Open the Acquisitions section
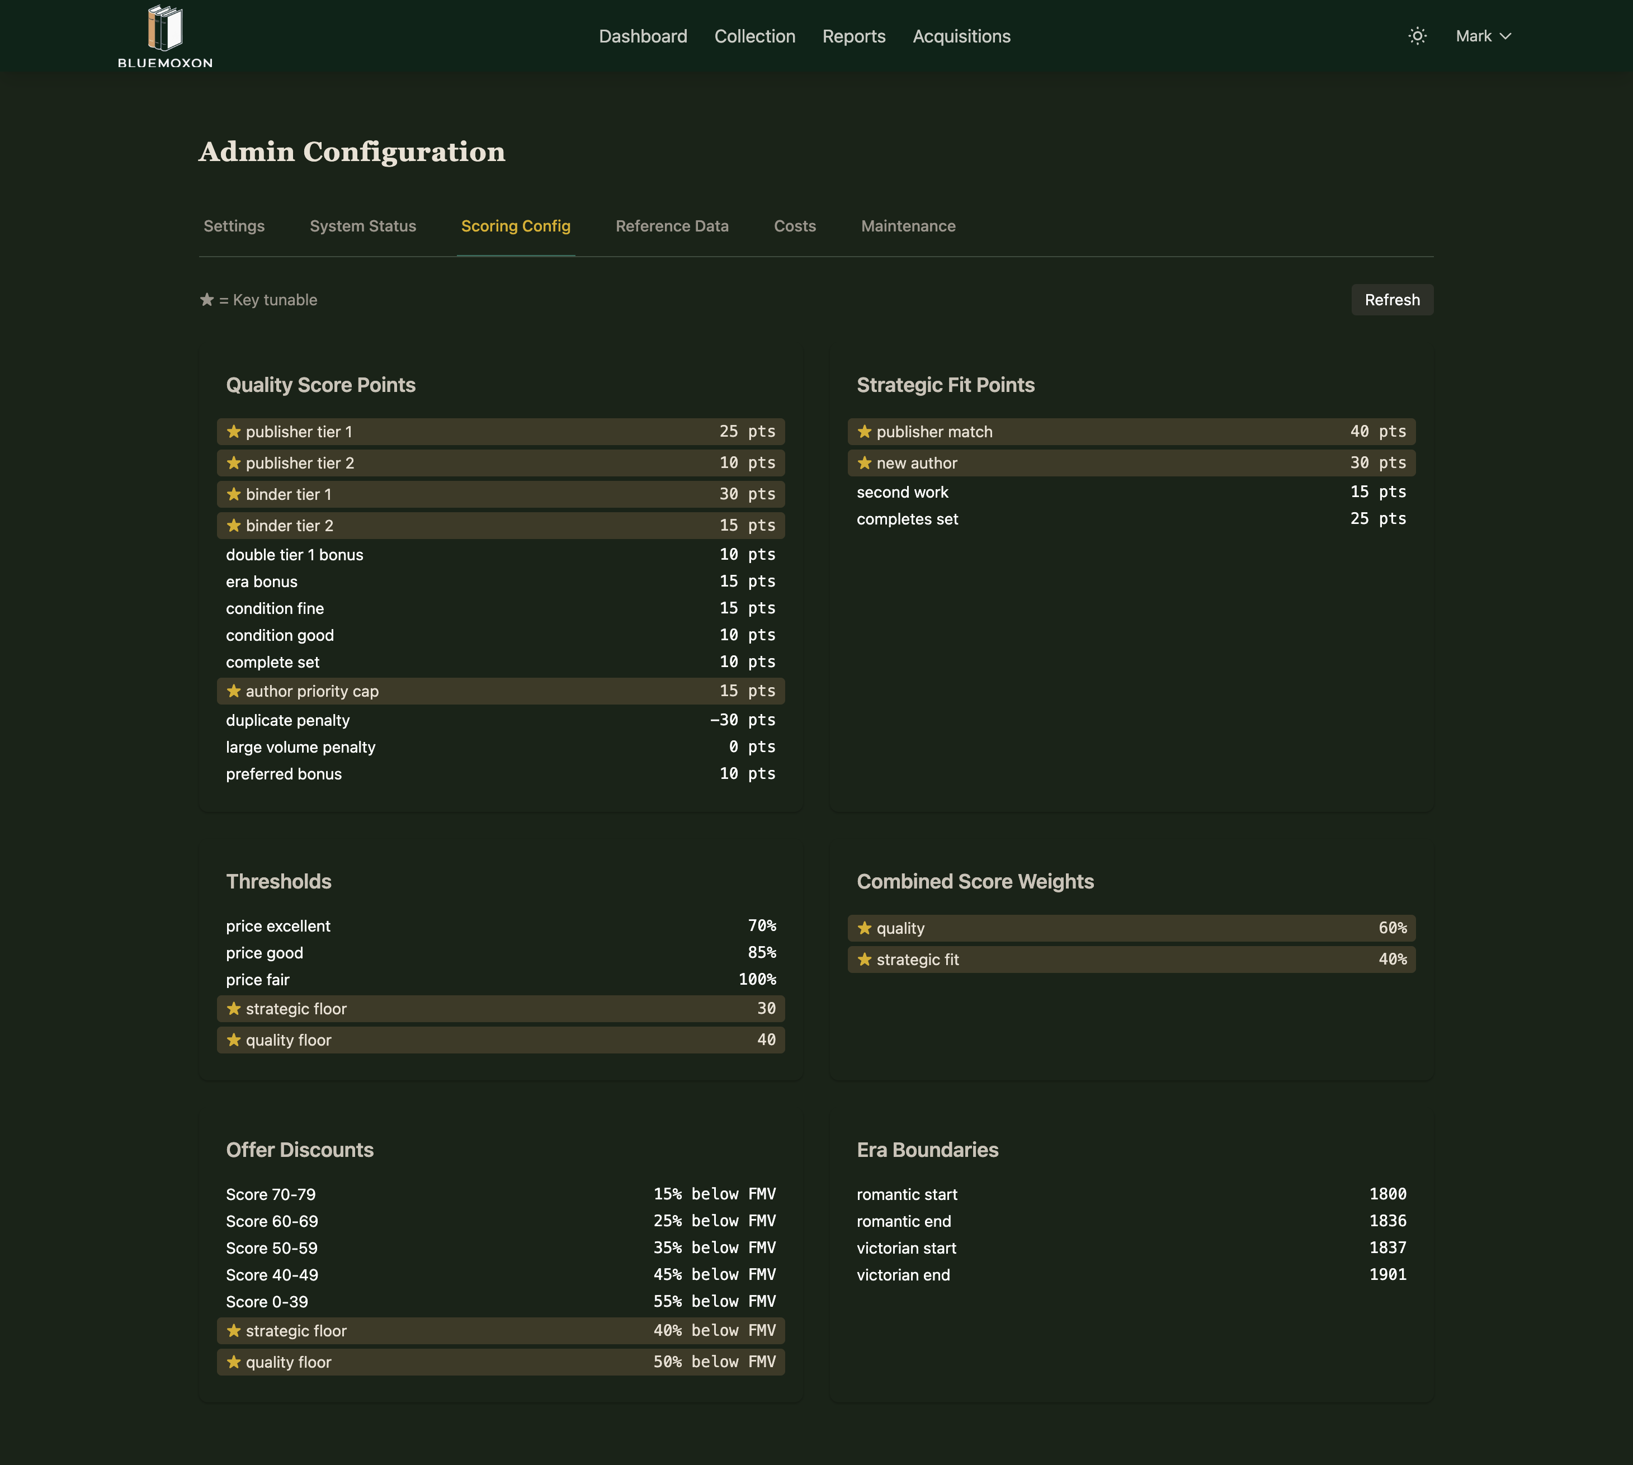Image resolution: width=1633 pixels, height=1465 pixels. (x=961, y=36)
